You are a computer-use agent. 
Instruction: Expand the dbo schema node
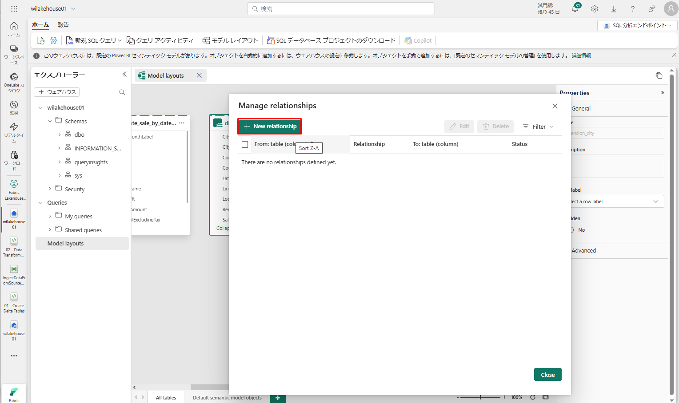[x=60, y=134]
